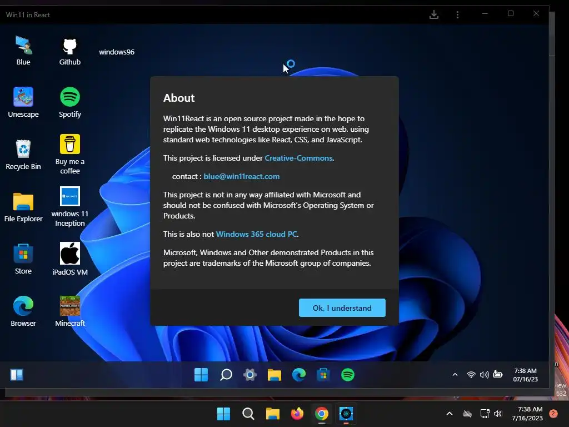569x427 pixels.
Task: Expand hidden icons chevron on the host taskbar
Action: [x=449, y=414]
